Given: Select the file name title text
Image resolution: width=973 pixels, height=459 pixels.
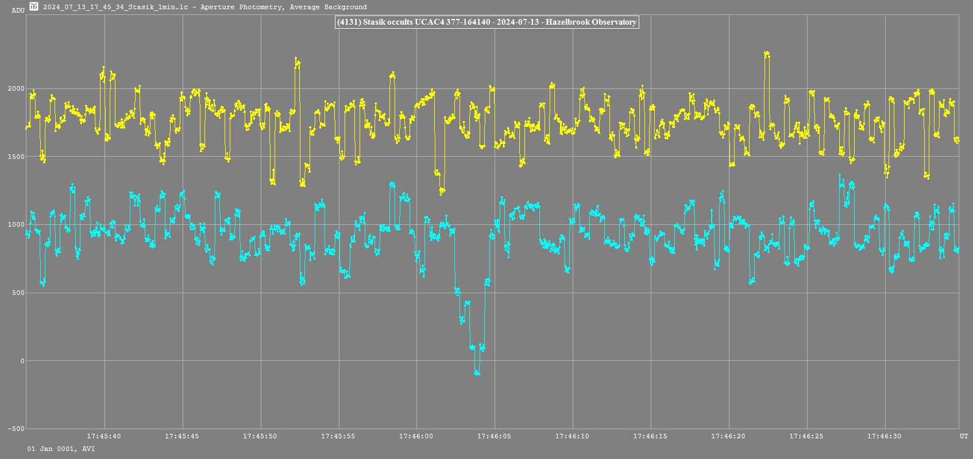Looking at the screenshot, I should coord(204,7).
